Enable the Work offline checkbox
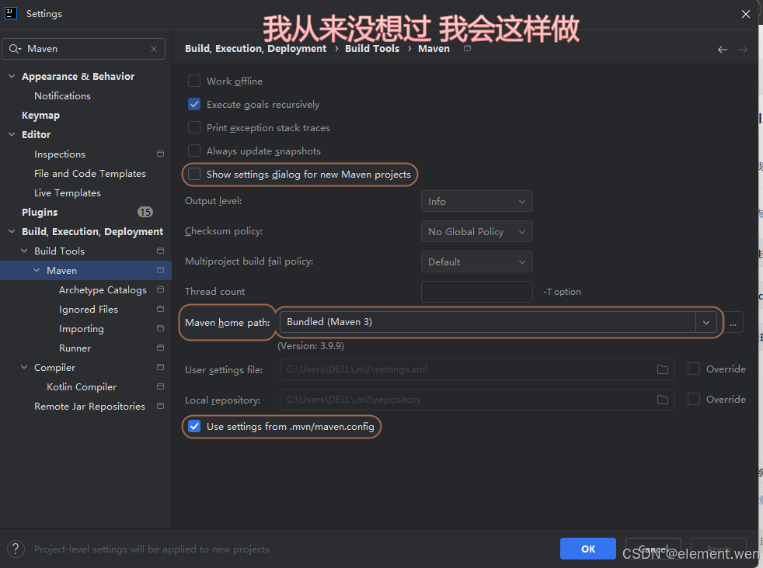763x568 pixels. [x=193, y=81]
